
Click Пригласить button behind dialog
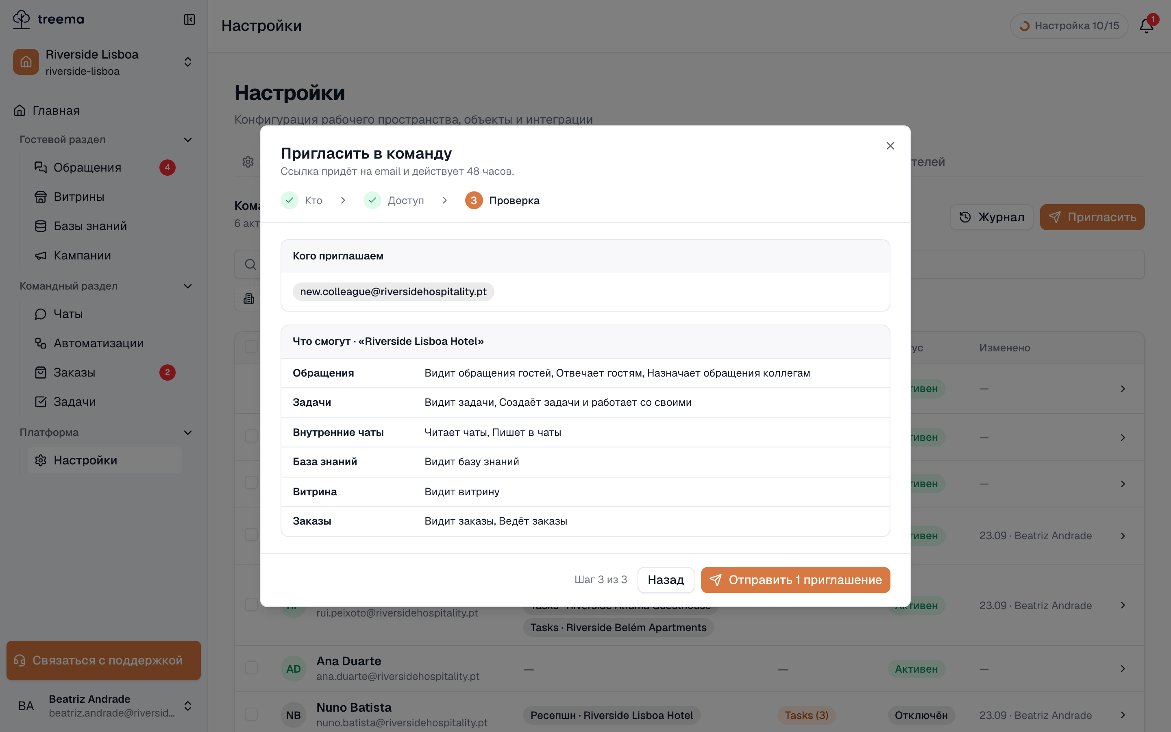pos(1092,218)
